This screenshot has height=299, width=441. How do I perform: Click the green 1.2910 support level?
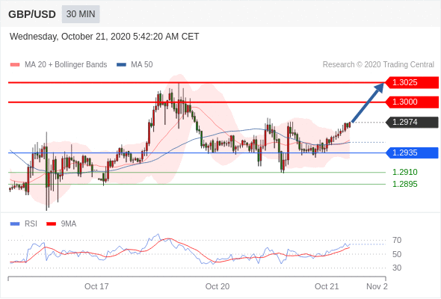[404, 172]
